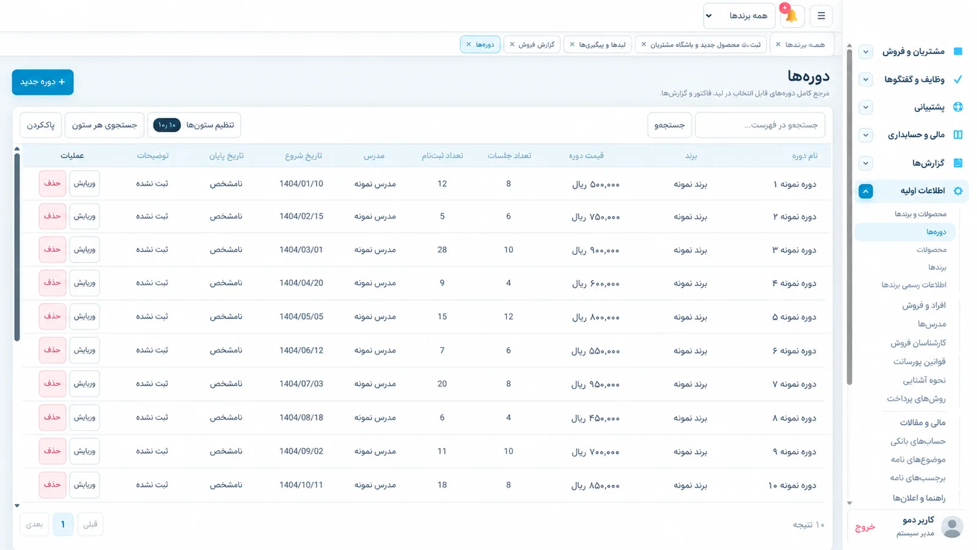Close the دوره‌ها tab

[x=469, y=45]
